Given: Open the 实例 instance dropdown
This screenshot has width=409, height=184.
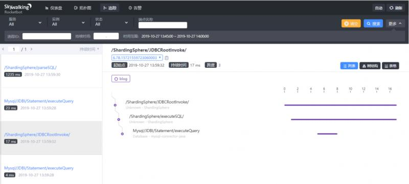Looking at the screenshot, I should [69, 22].
